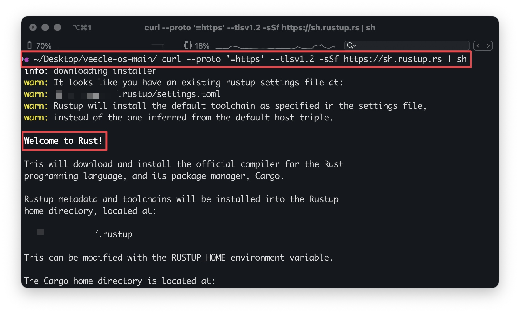Go to next search result arrow
The height and width of the screenshot is (314, 520).
tap(488, 46)
